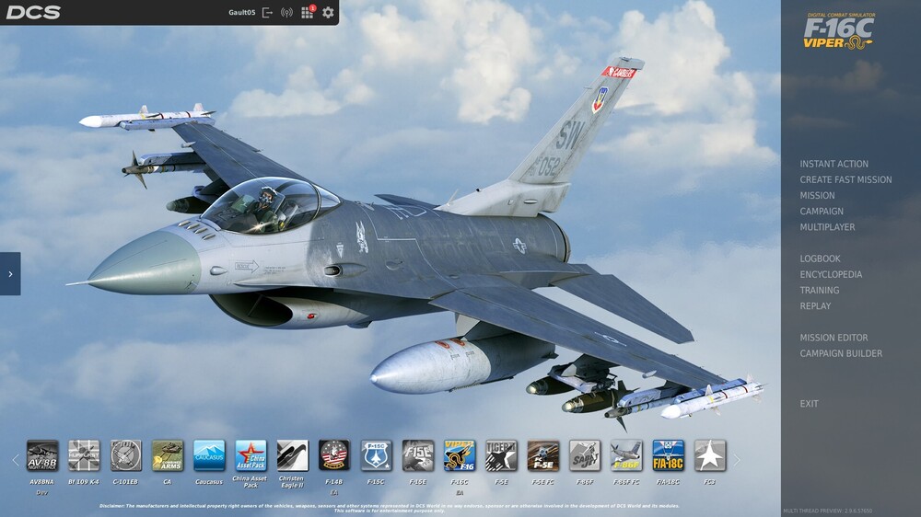Expand the left side panel arrow
This screenshot has height=517, width=921.
pyautogui.click(x=10, y=273)
